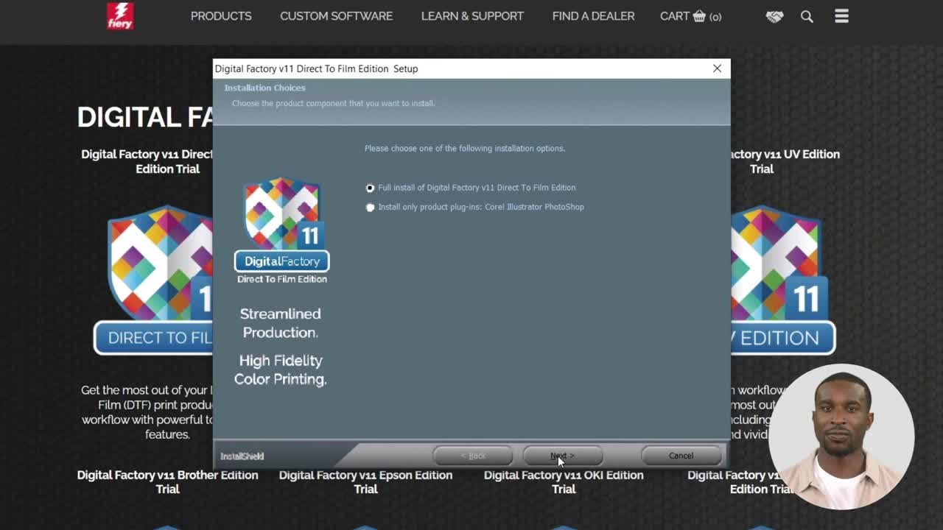Click 'Please choose one of the following' text
The width and height of the screenshot is (943, 530).
click(x=465, y=149)
